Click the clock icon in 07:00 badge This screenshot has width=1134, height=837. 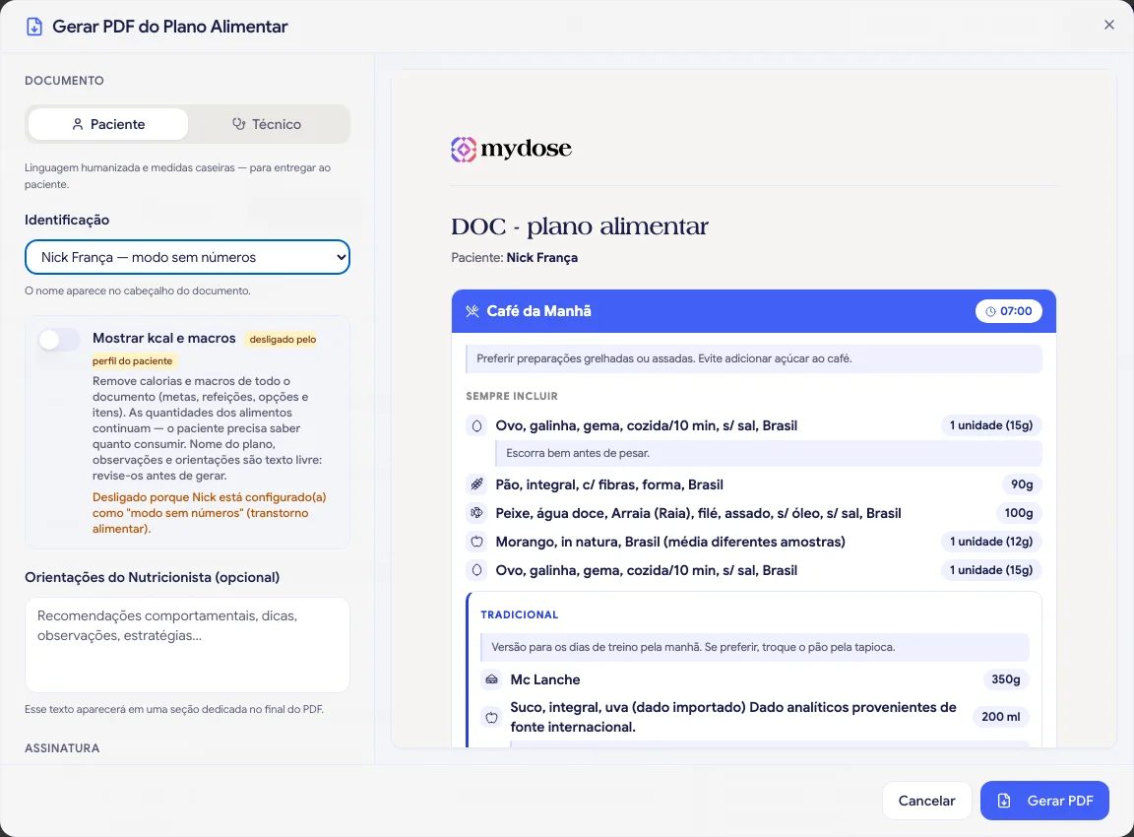point(990,312)
